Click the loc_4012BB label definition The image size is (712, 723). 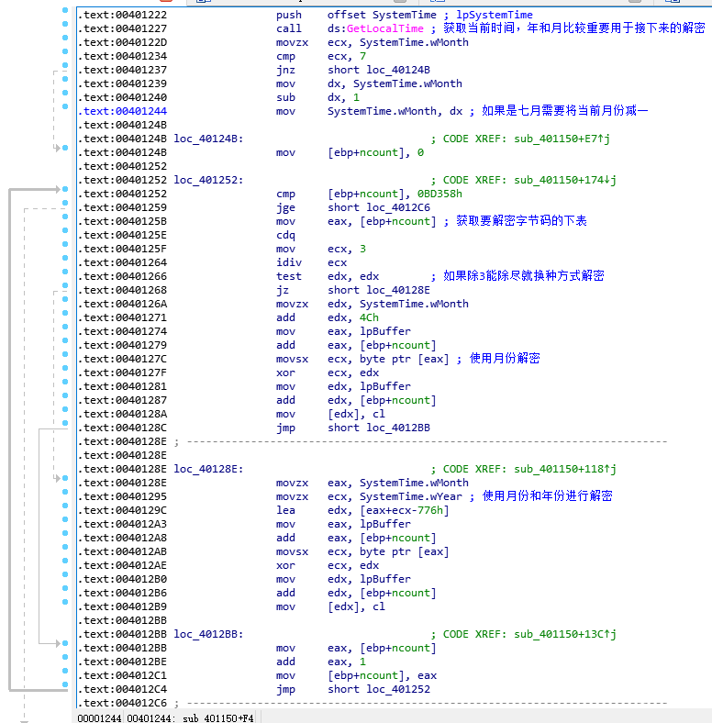208,635
